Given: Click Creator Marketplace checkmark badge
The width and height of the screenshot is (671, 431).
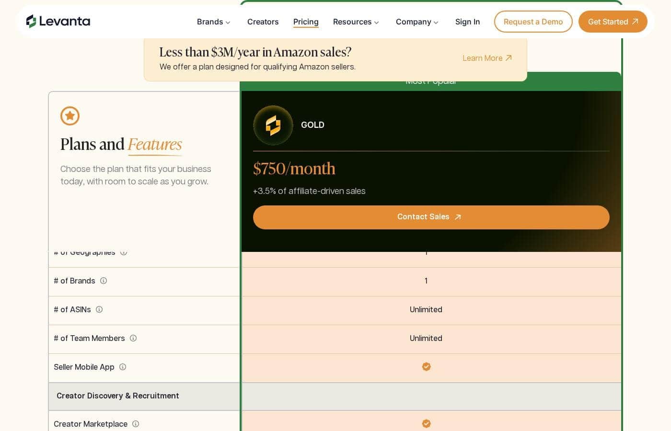Looking at the screenshot, I should tap(426, 424).
